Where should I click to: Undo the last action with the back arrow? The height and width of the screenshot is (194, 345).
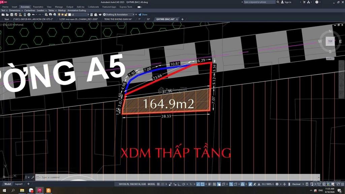(33, 15)
